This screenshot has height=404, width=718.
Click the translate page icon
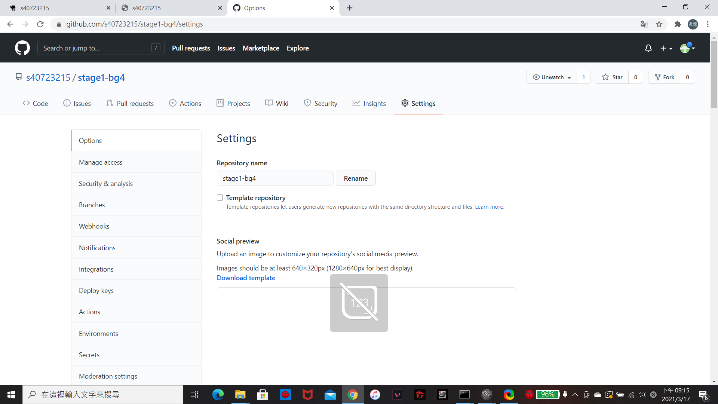(x=644, y=24)
